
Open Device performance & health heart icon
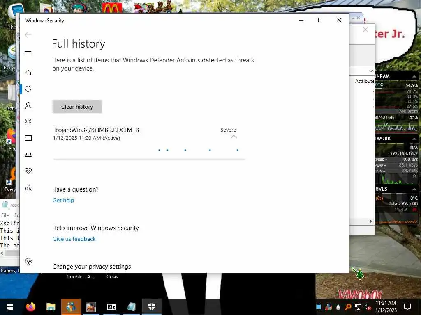tap(28, 171)
